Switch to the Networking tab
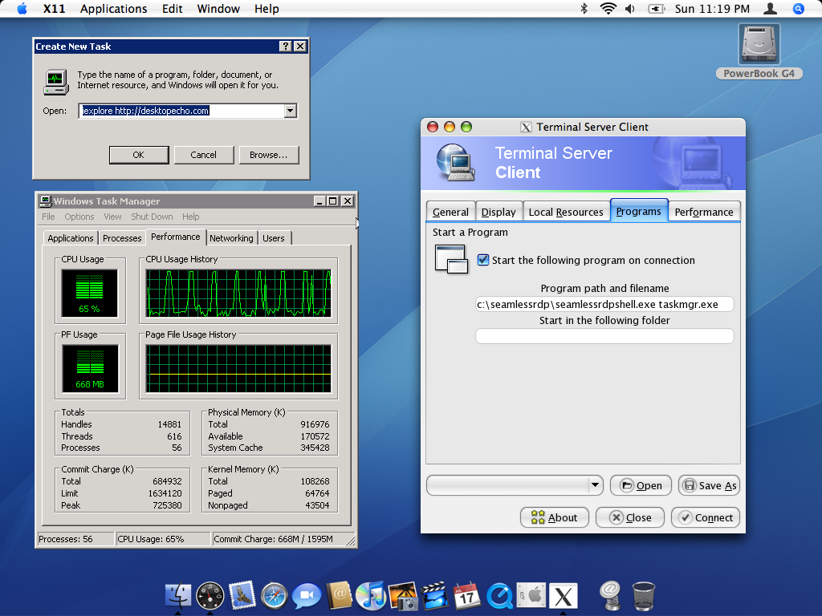The height and width of the screenshot is (616, 822). [x=231, y=237]
